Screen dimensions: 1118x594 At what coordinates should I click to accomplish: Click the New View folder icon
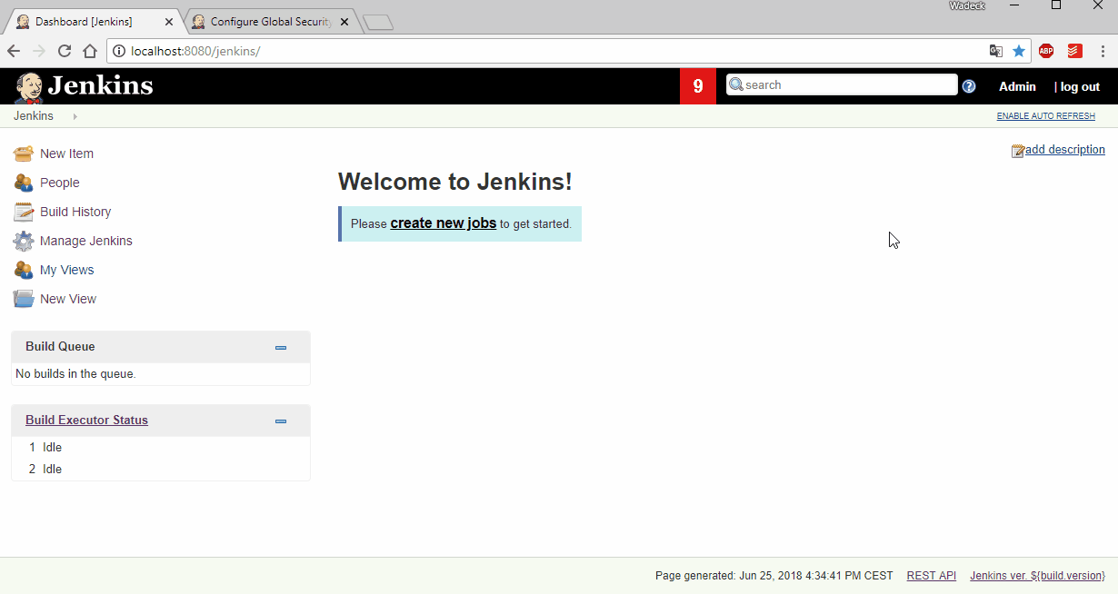coord(24,299)
